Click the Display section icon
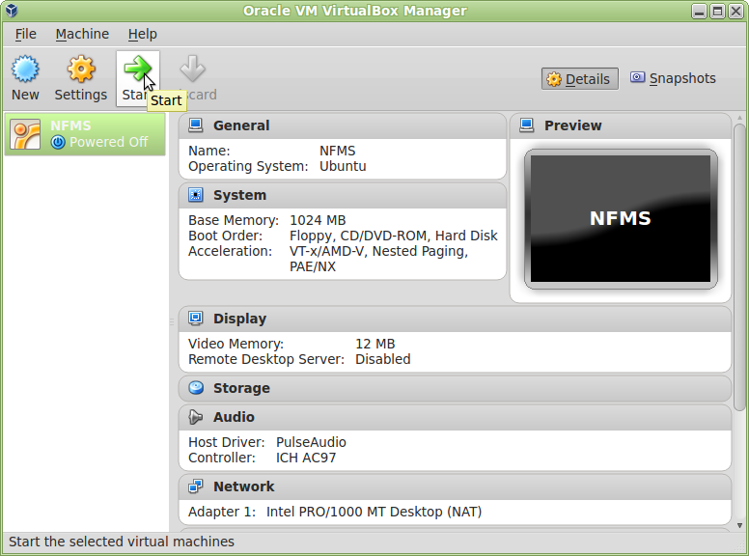 point(195,319)
